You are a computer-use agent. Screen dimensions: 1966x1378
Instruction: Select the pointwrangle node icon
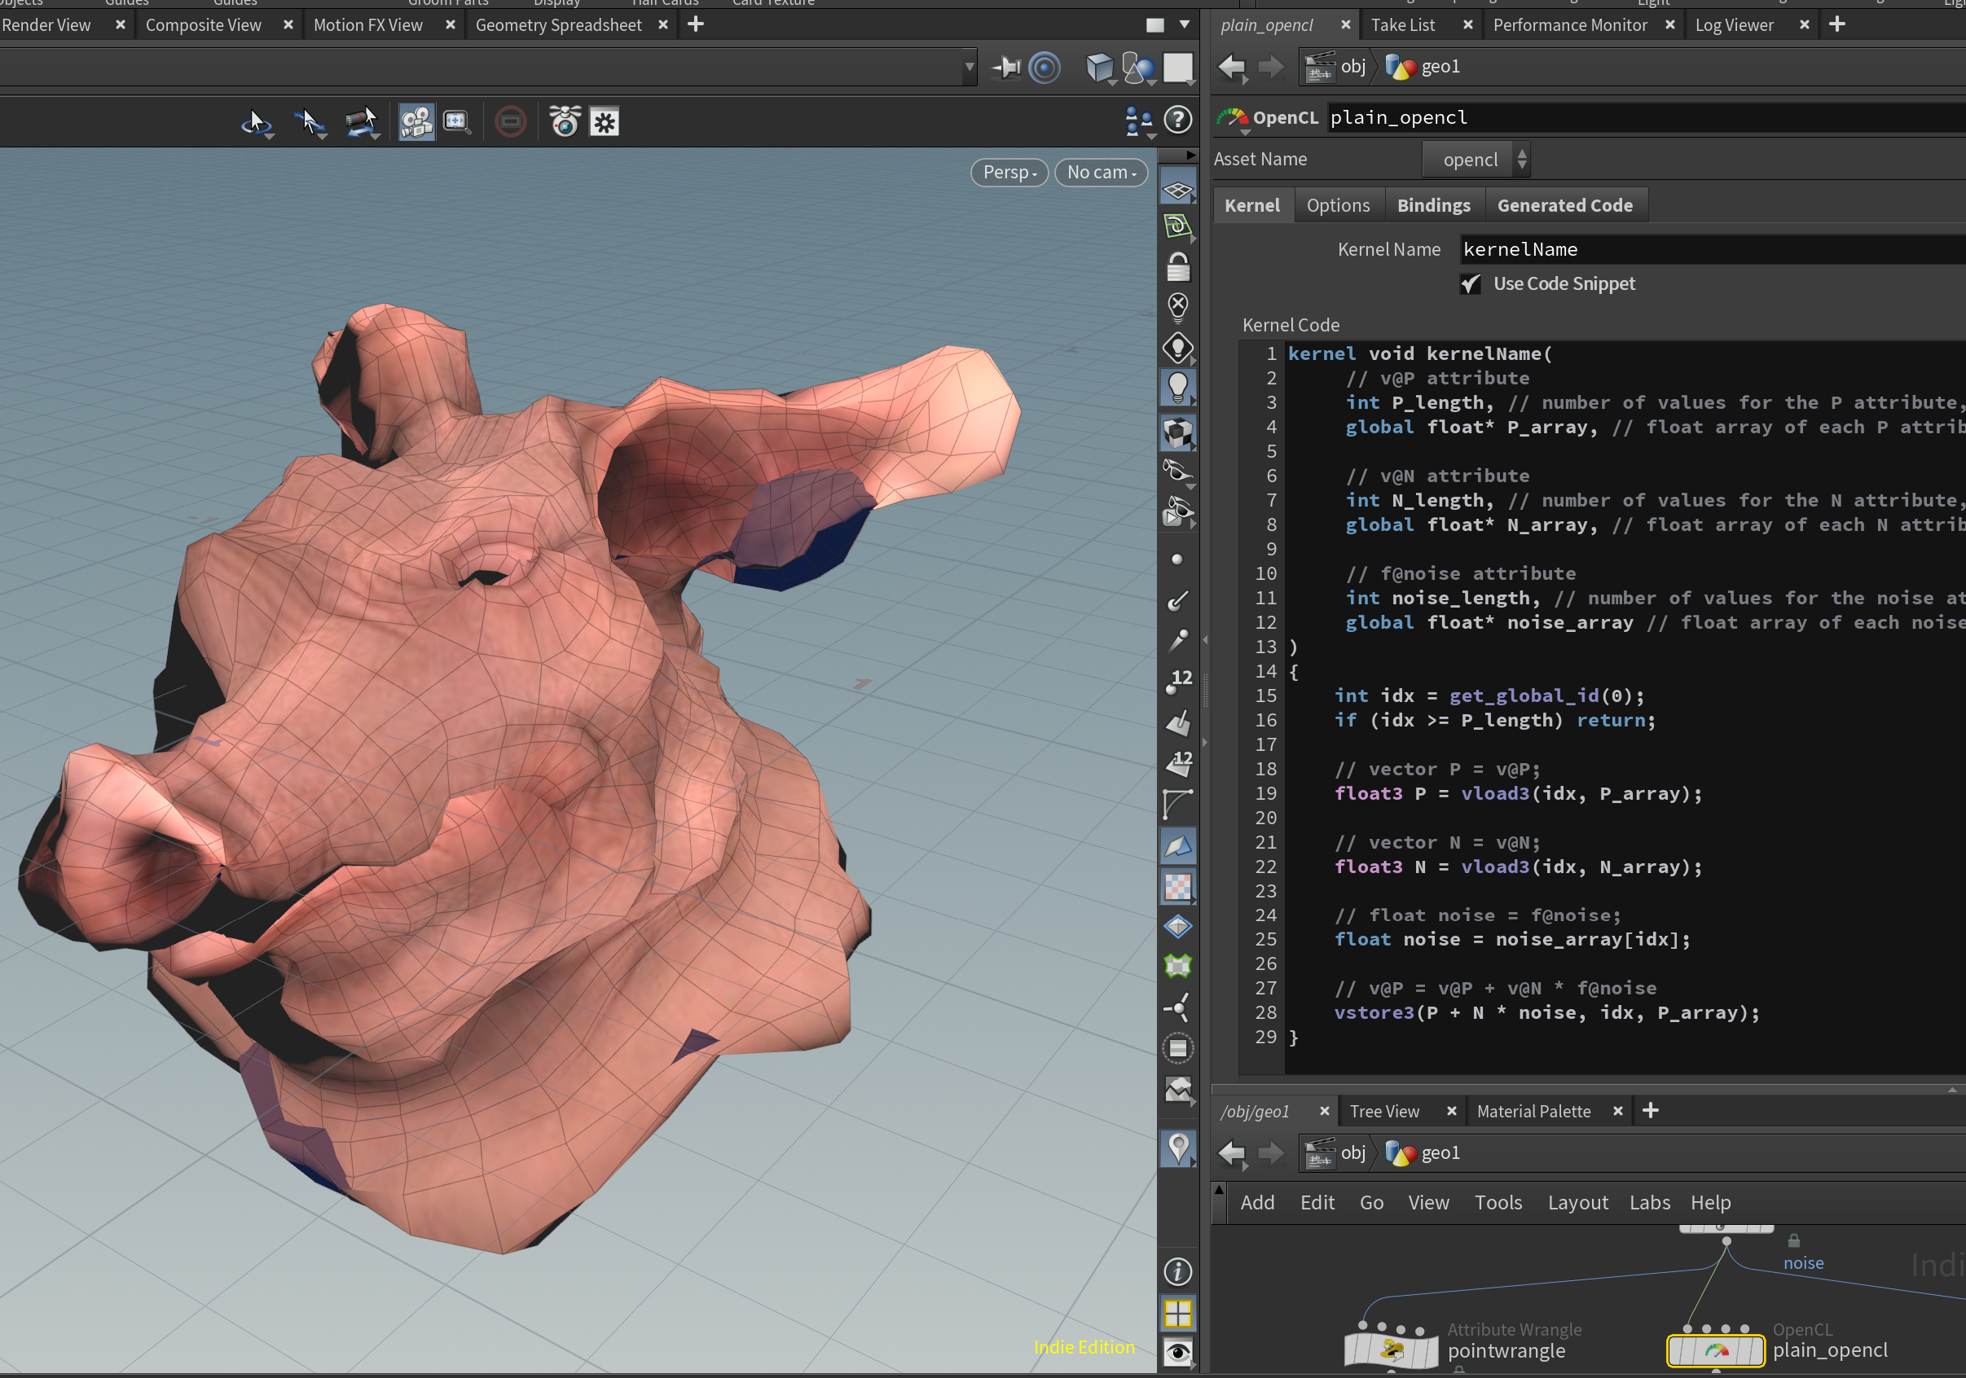point(1392,1350)
